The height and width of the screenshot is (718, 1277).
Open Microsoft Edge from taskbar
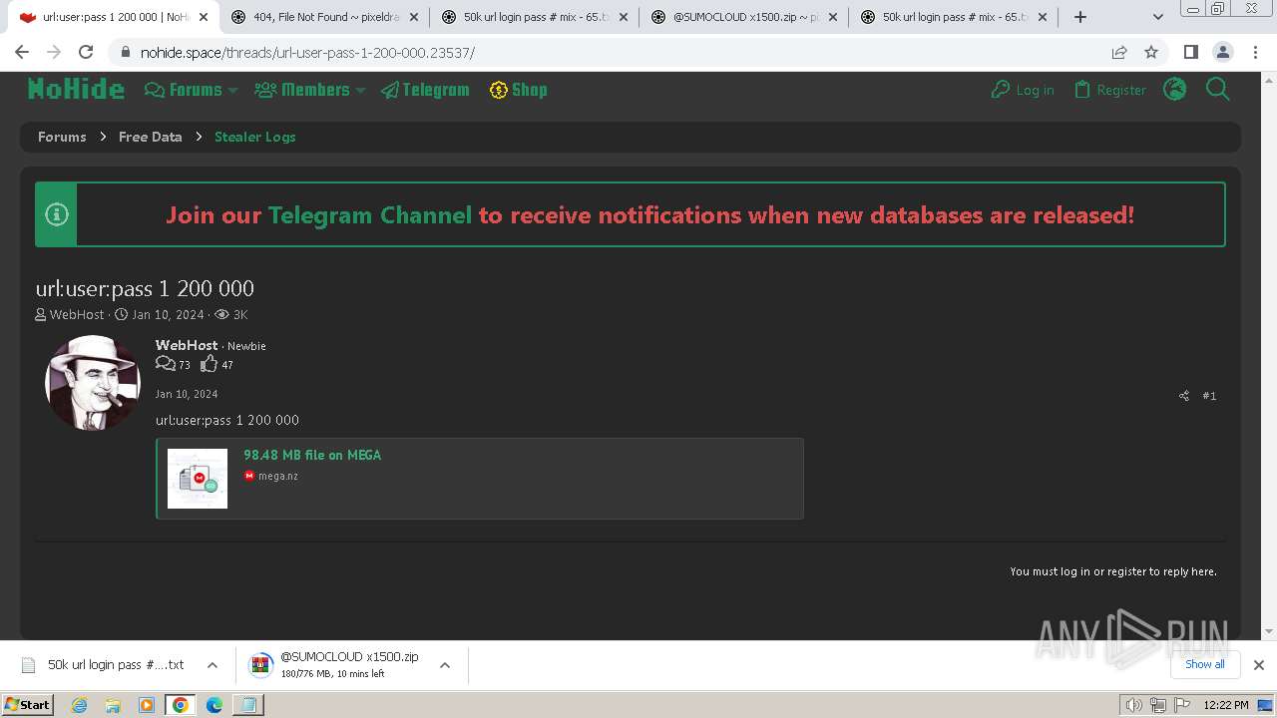click(x=214, y=705)
